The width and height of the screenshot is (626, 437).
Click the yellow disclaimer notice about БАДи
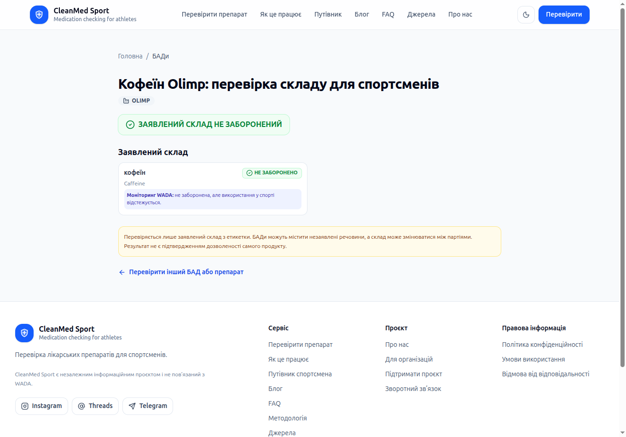coord(309,241)
